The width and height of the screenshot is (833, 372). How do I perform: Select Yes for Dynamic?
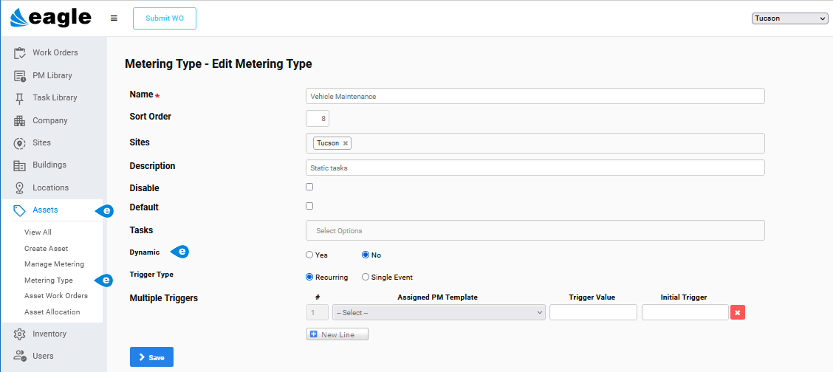pyautogui.click(x=309, y=255)
